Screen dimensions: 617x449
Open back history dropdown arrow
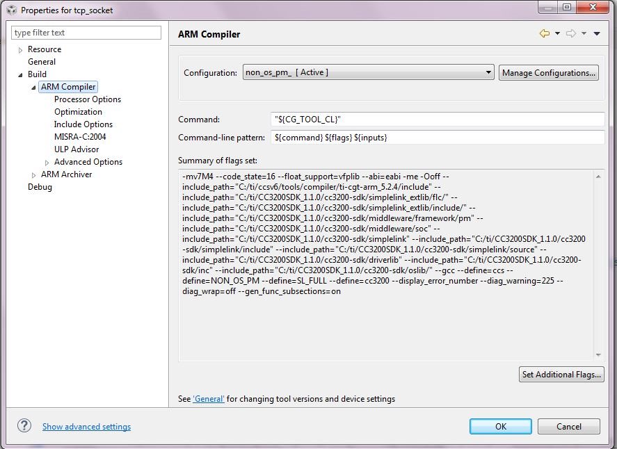click(557, 33)
